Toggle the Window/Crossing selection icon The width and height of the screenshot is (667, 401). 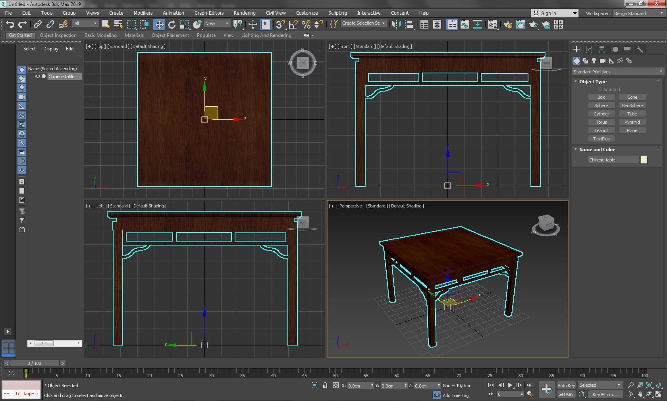pyautogui.click(x=144, y=25)
